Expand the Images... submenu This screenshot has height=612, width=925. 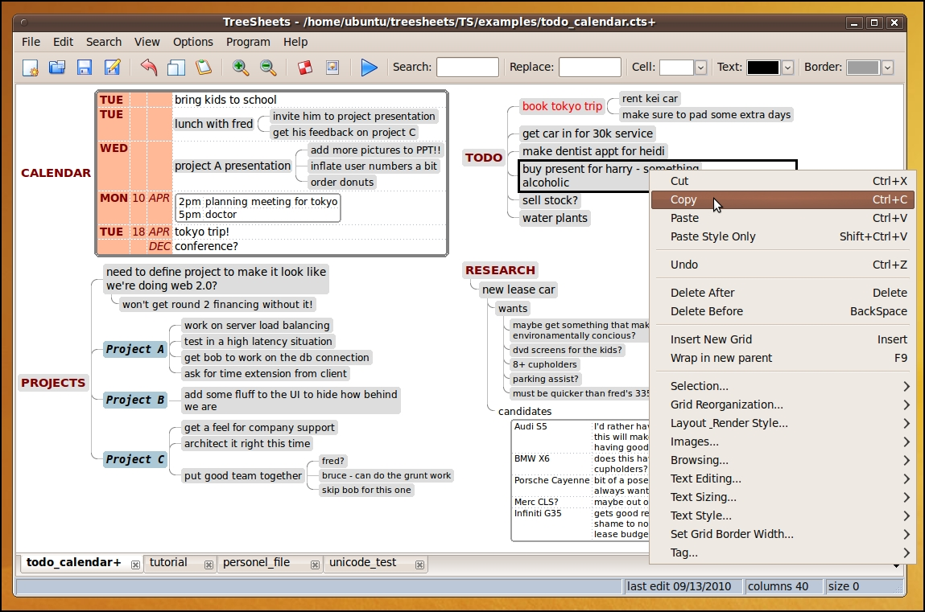[x=783, y=442]
